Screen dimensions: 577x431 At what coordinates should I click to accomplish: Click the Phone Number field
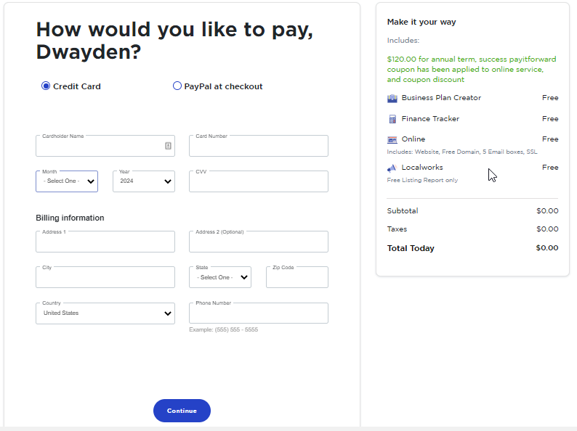point(258,314)
